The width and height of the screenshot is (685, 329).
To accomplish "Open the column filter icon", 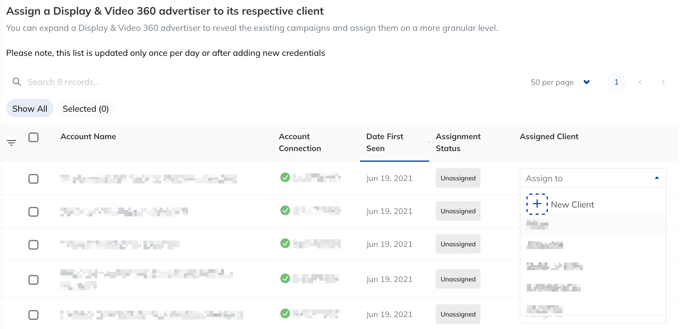I will tap(11, 143).
